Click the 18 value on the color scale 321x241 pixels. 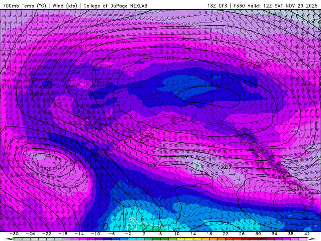pyautogui.click(x=209, y=234)
